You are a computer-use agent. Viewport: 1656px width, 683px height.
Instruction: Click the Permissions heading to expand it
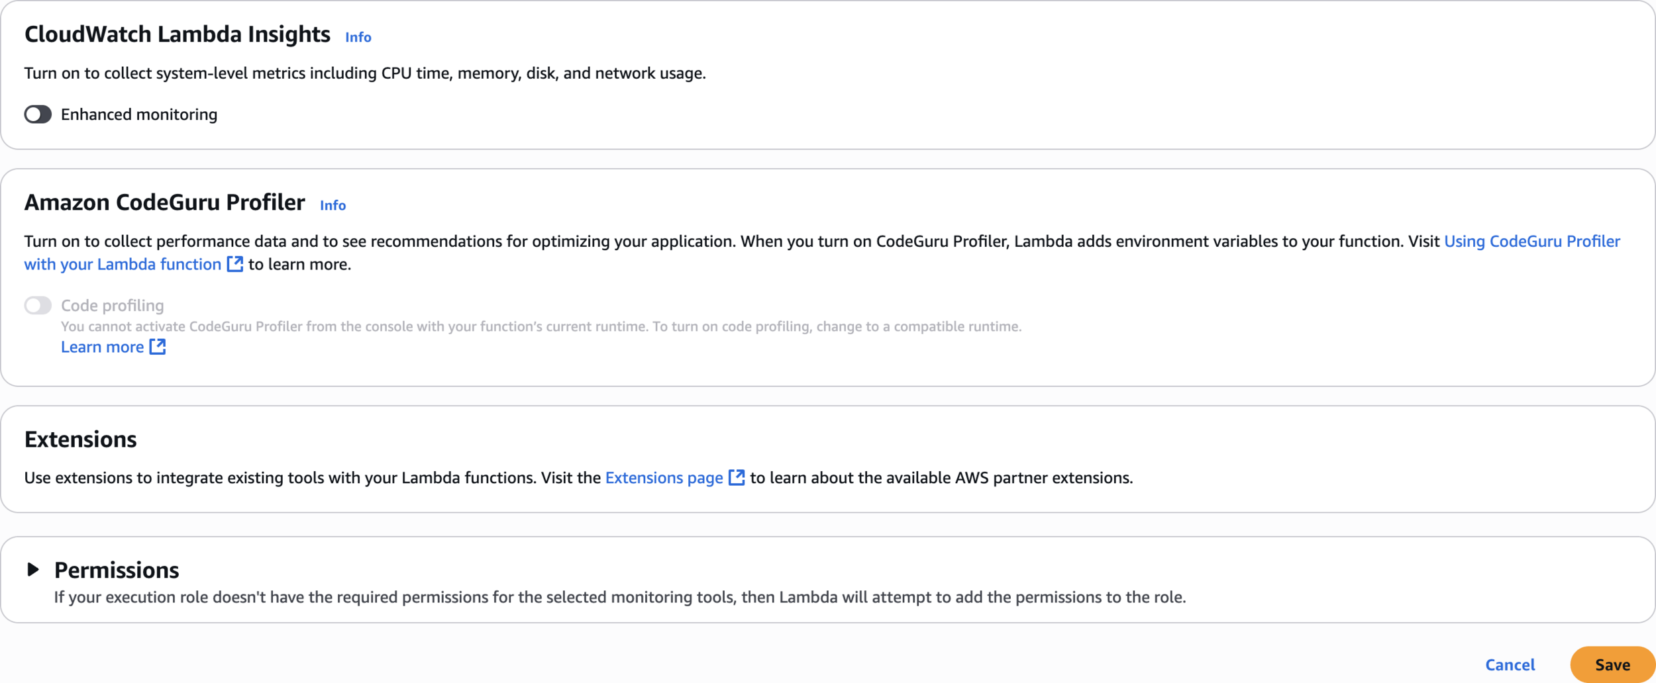(x=117, y=570)
